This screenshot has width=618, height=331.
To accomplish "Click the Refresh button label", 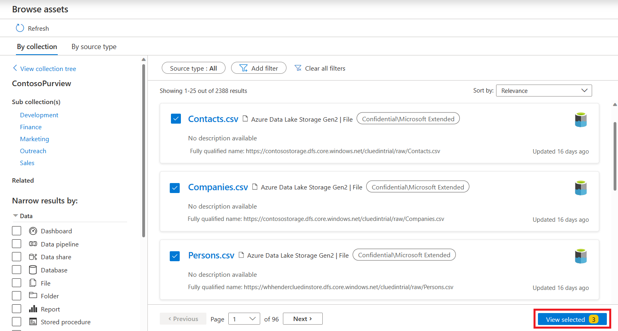I will coord(38,28).
